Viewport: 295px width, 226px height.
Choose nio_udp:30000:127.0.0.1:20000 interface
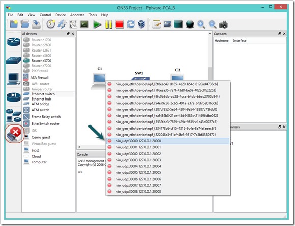point(168,141)
